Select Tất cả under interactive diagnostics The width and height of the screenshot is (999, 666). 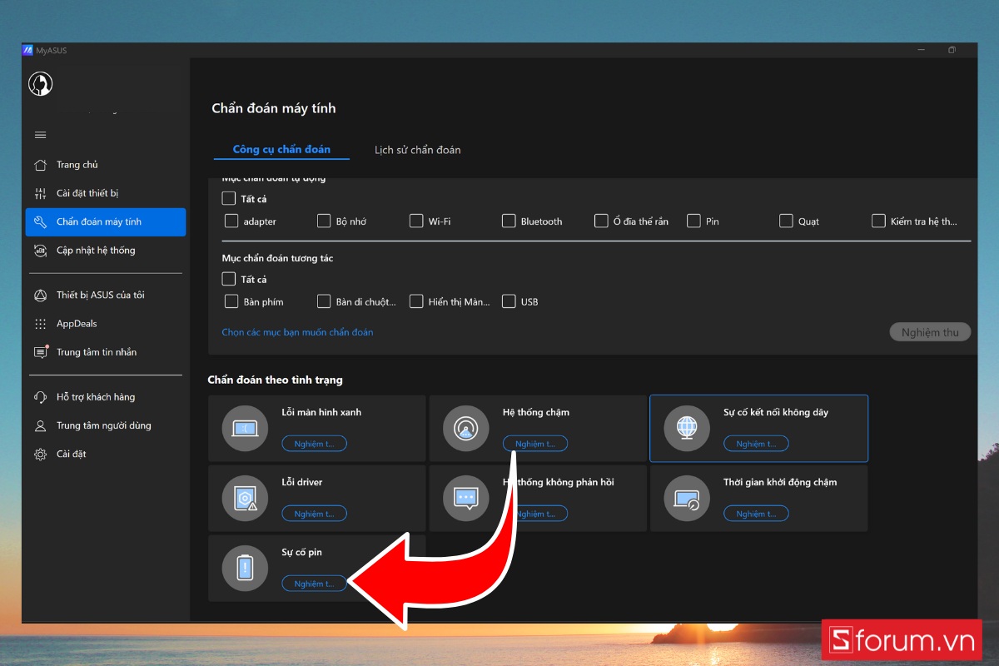click(x=229, y=279)
